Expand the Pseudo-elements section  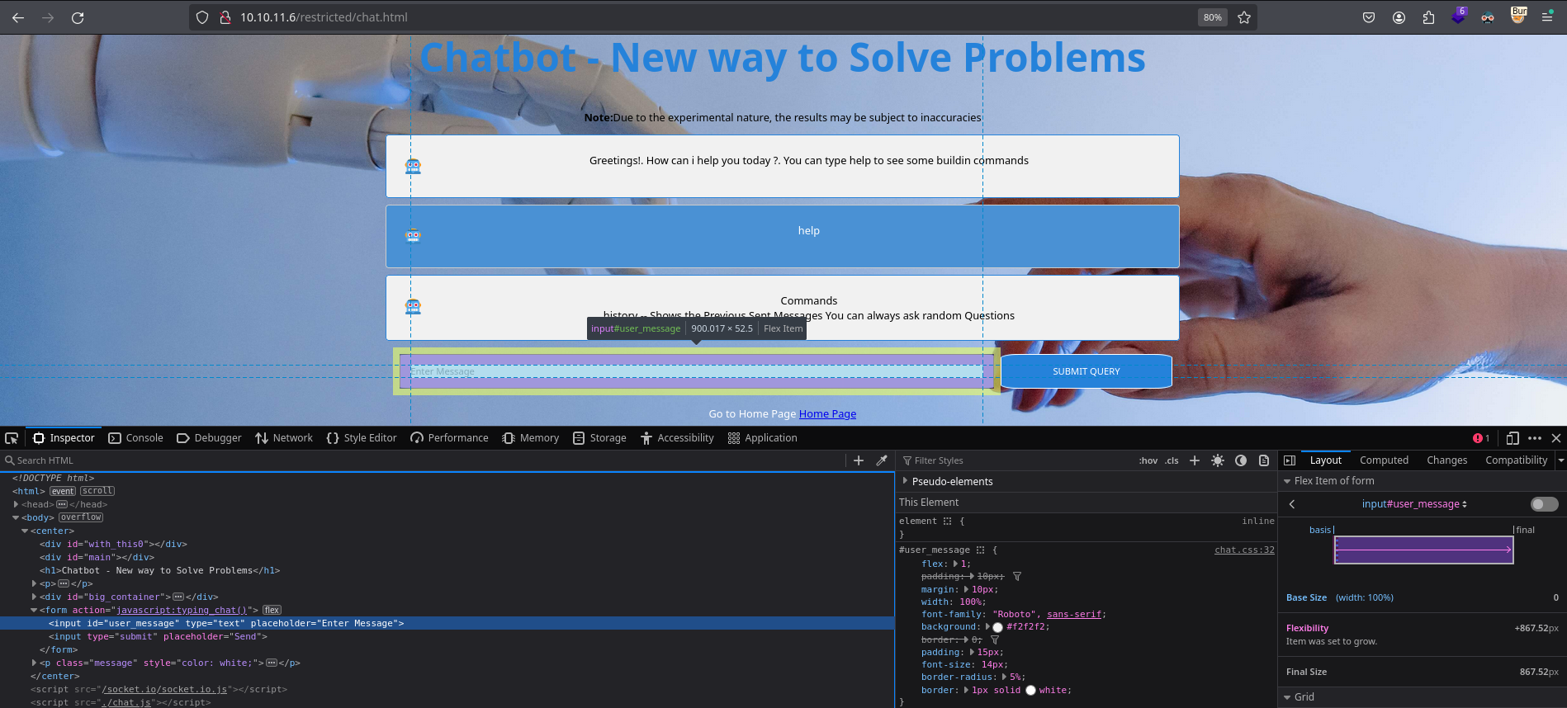(905, 481)
